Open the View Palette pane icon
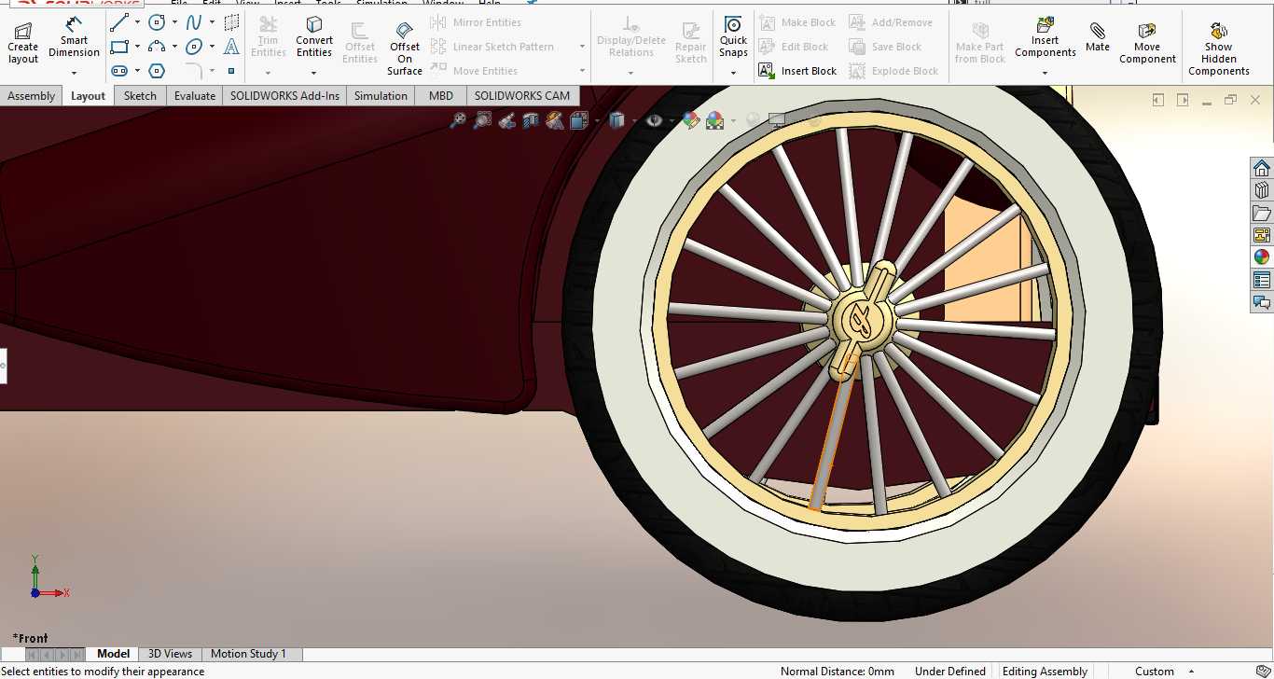The height and width of the screenshot is (679, 1274). coord(1262,235)
